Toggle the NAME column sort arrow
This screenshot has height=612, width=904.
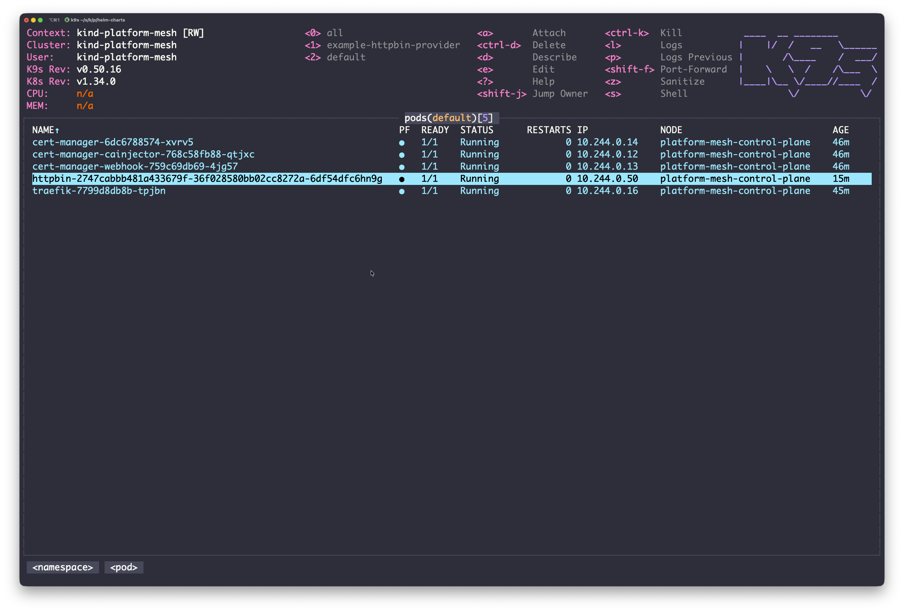click(x=57, y=130)
